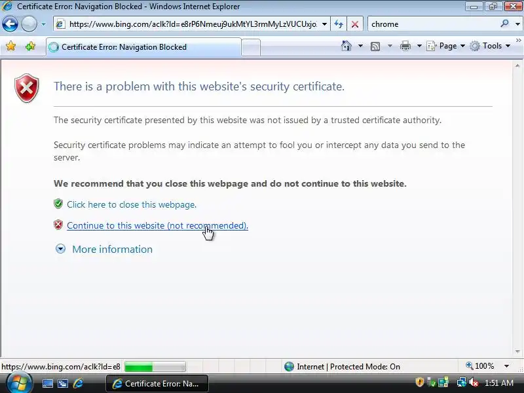The image size is (524, 393).
Task: Minimize the Internet Explorer window
Action: point(473,7)
